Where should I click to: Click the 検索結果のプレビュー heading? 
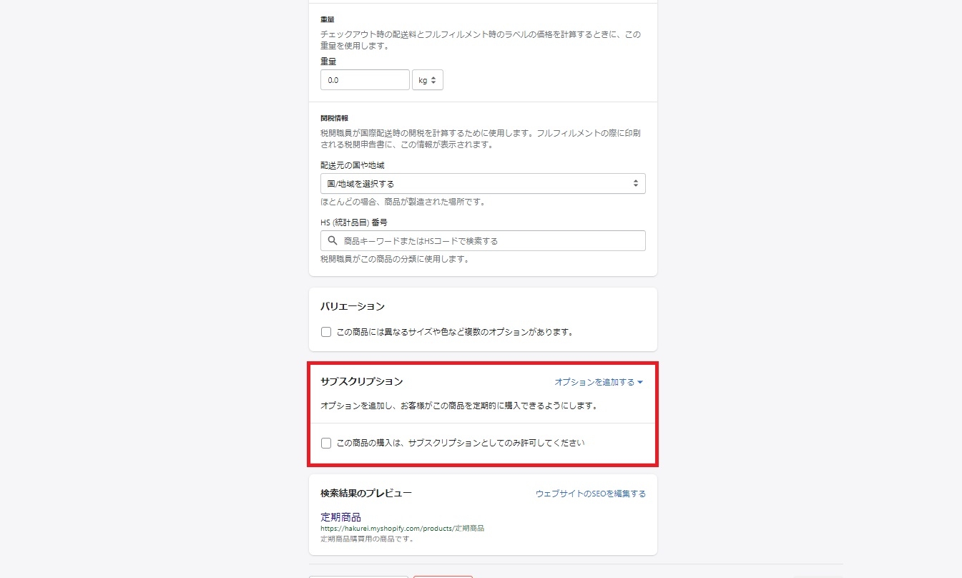pyautogui.click(x=365, y=494)
